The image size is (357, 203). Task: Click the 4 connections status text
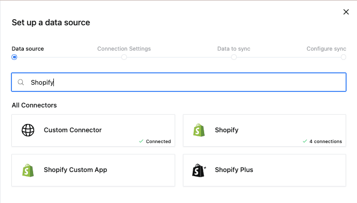(x=325, y=142)
